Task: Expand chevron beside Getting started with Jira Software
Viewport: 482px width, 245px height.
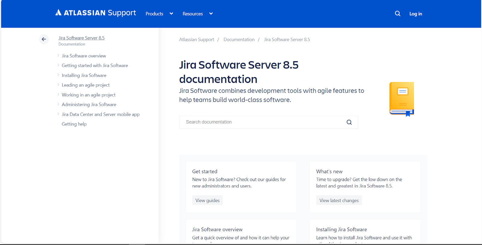Action: (58, 65)
